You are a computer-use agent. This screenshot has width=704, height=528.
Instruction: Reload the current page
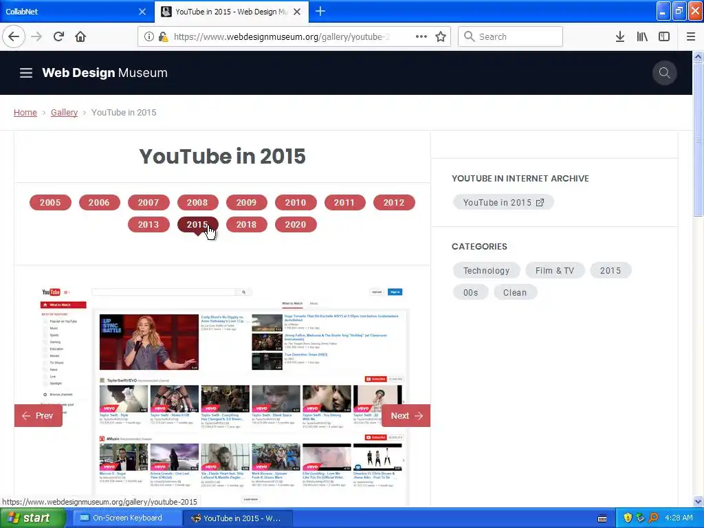click(x=58, y=36)
